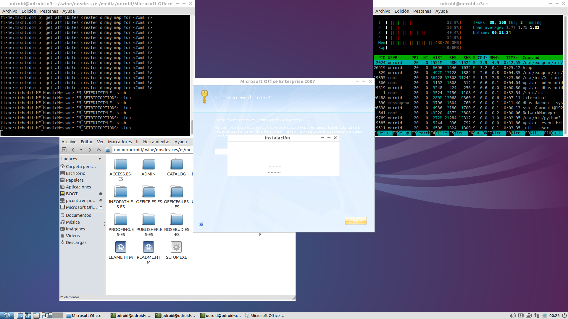Open Marcadores menu in file manager

click(x=120, y=142)
